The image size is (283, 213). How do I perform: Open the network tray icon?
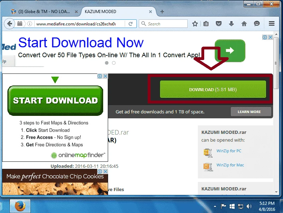[240, 206]
